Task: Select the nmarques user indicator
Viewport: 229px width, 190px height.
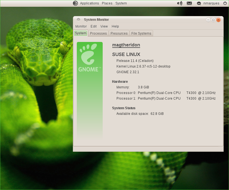Action: (x=211, y=3)
